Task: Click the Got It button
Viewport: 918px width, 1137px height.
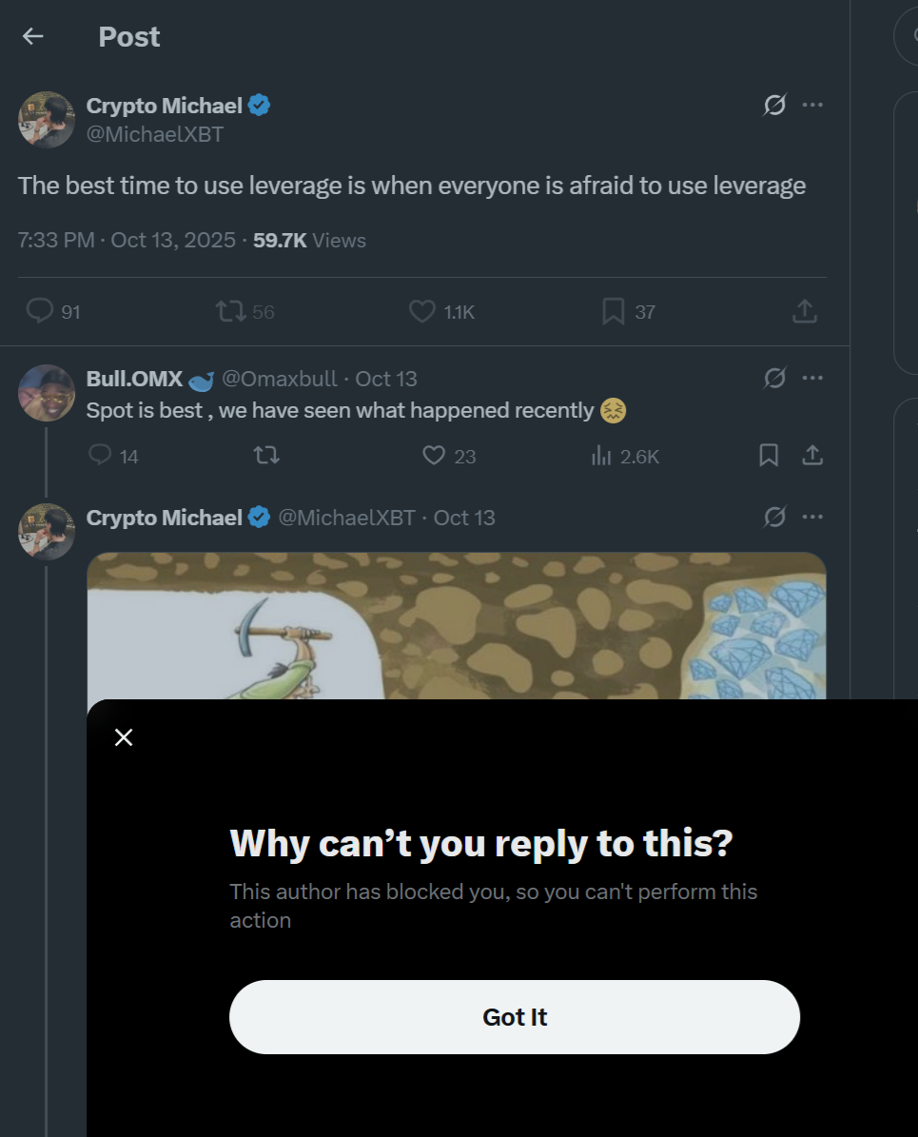Action: coord(515,1016)
